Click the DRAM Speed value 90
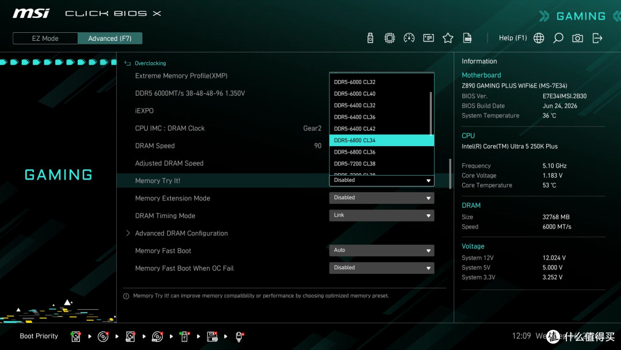621x350 pixels. [317, 146]
